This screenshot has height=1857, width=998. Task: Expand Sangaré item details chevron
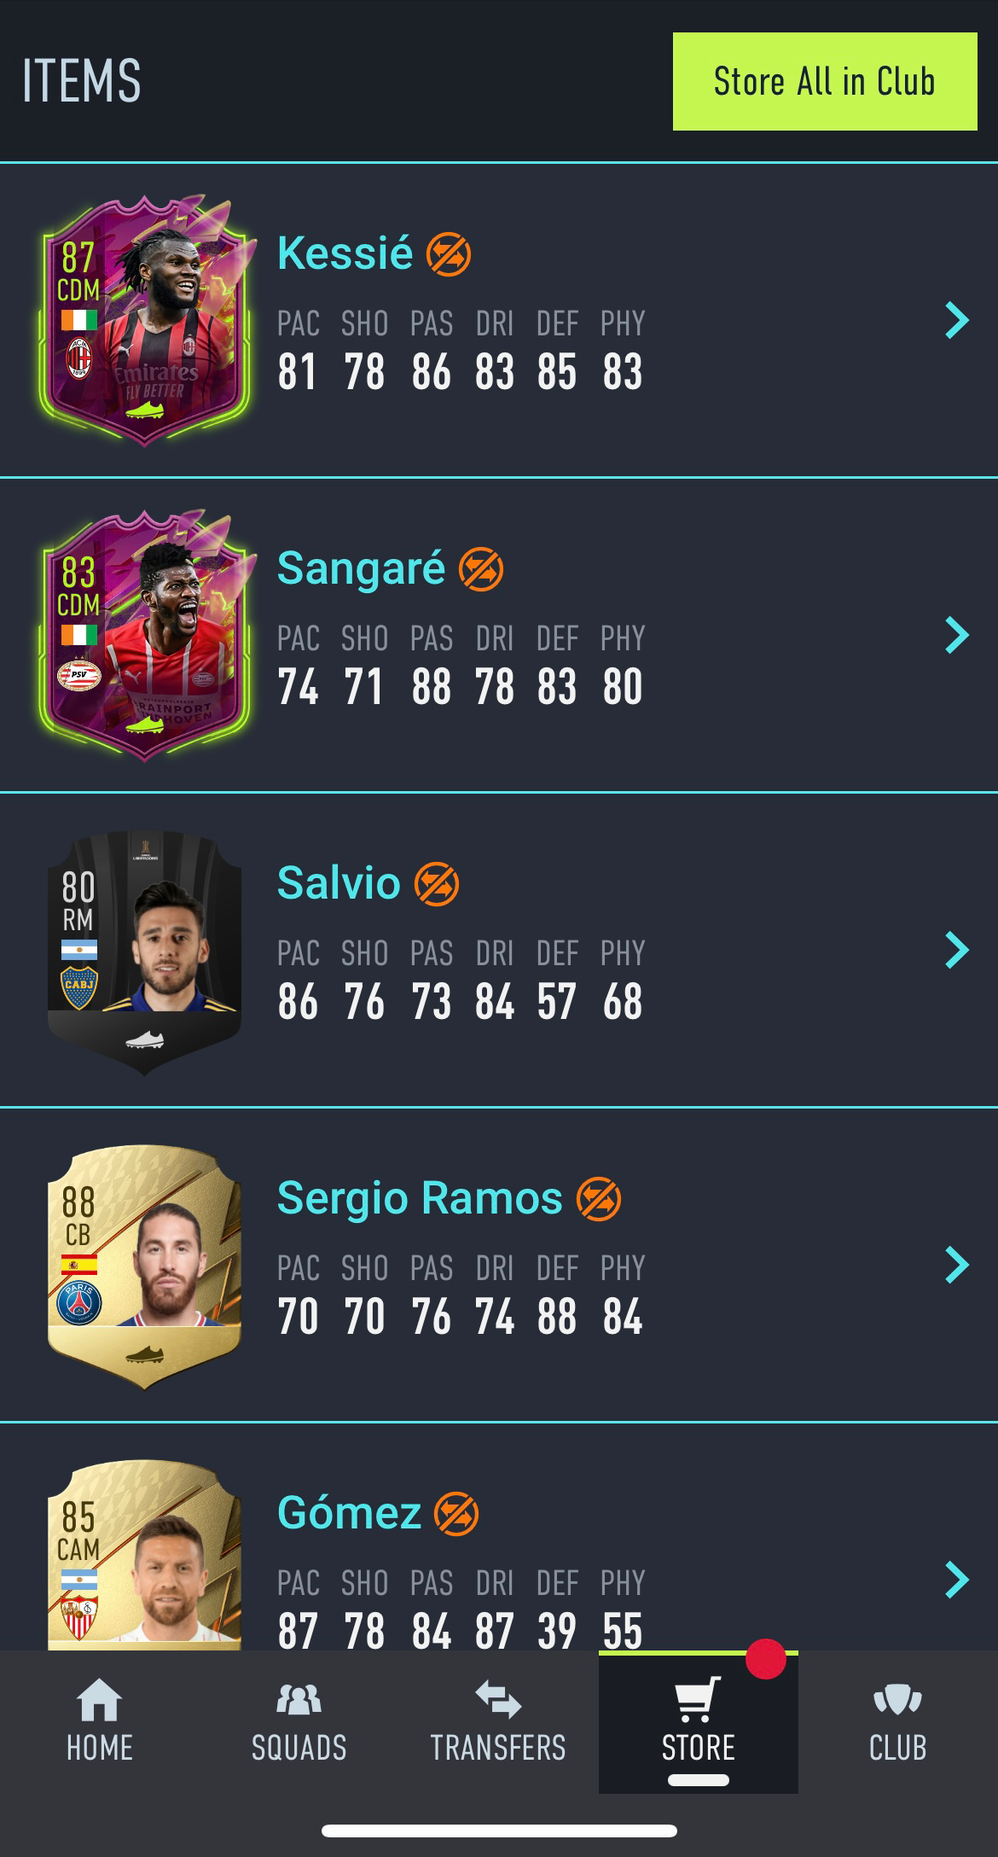pyautogui.click(x=957, y=636)
